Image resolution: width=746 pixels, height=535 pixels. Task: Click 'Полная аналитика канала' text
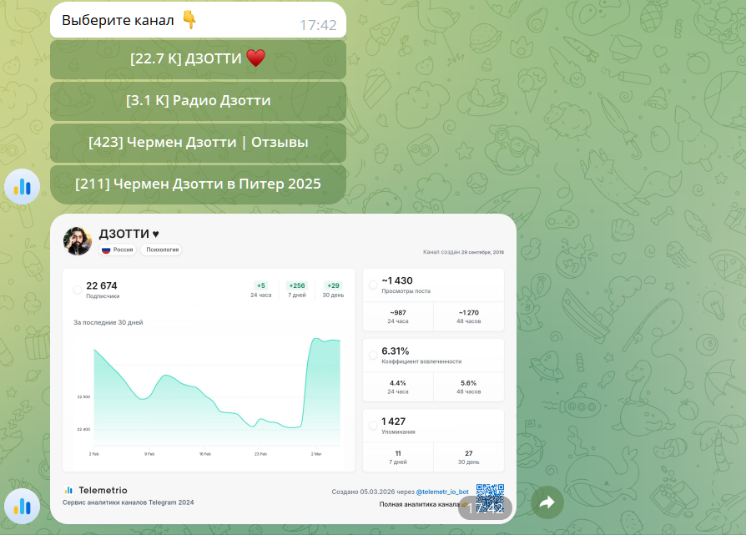419,504
